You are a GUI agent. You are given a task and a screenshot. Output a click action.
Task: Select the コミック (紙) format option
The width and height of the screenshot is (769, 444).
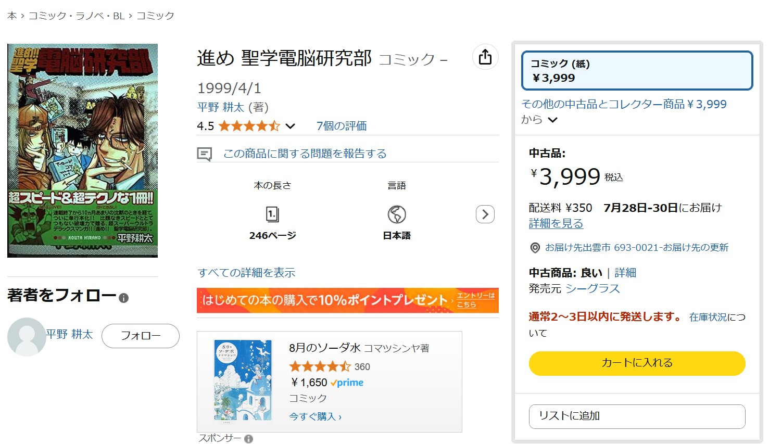[637, 70]
